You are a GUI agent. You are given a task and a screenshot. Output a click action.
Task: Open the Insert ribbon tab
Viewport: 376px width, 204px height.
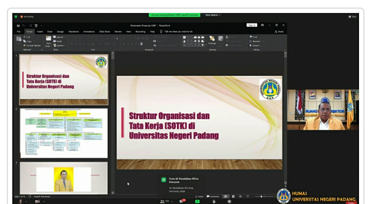click(x=40, y=31)
